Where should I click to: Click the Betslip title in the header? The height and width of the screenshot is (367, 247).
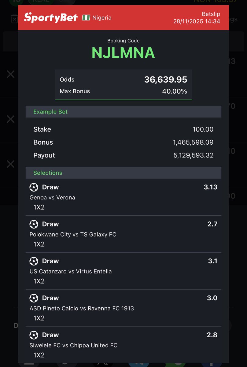(x=211, y=14)
